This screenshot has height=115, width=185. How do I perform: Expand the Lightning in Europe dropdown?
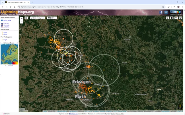pyautogui.click(x=9, y=43)
